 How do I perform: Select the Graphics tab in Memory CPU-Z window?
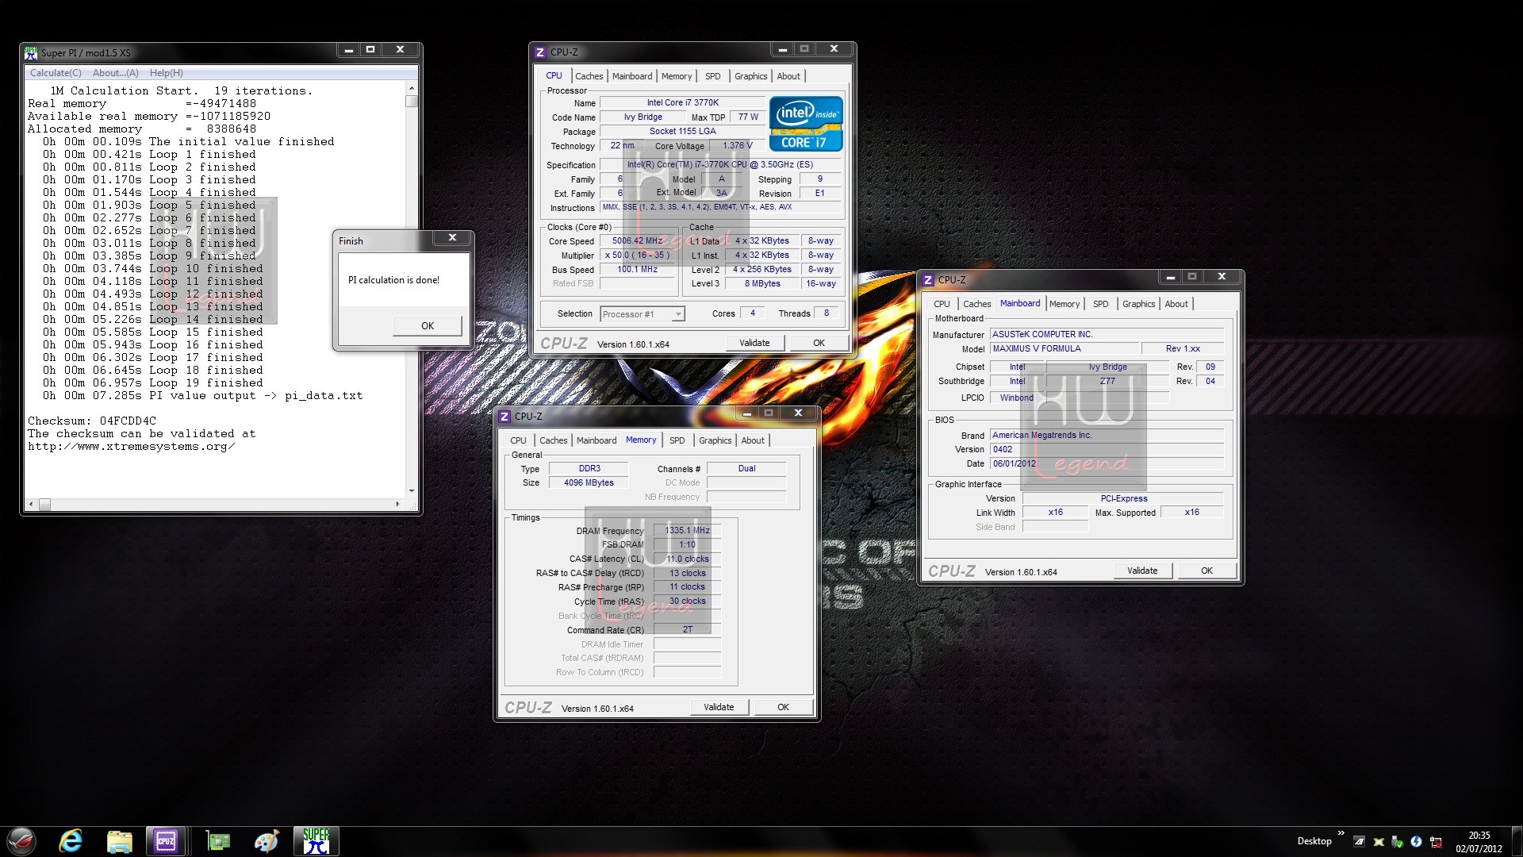tap(715, 440)
